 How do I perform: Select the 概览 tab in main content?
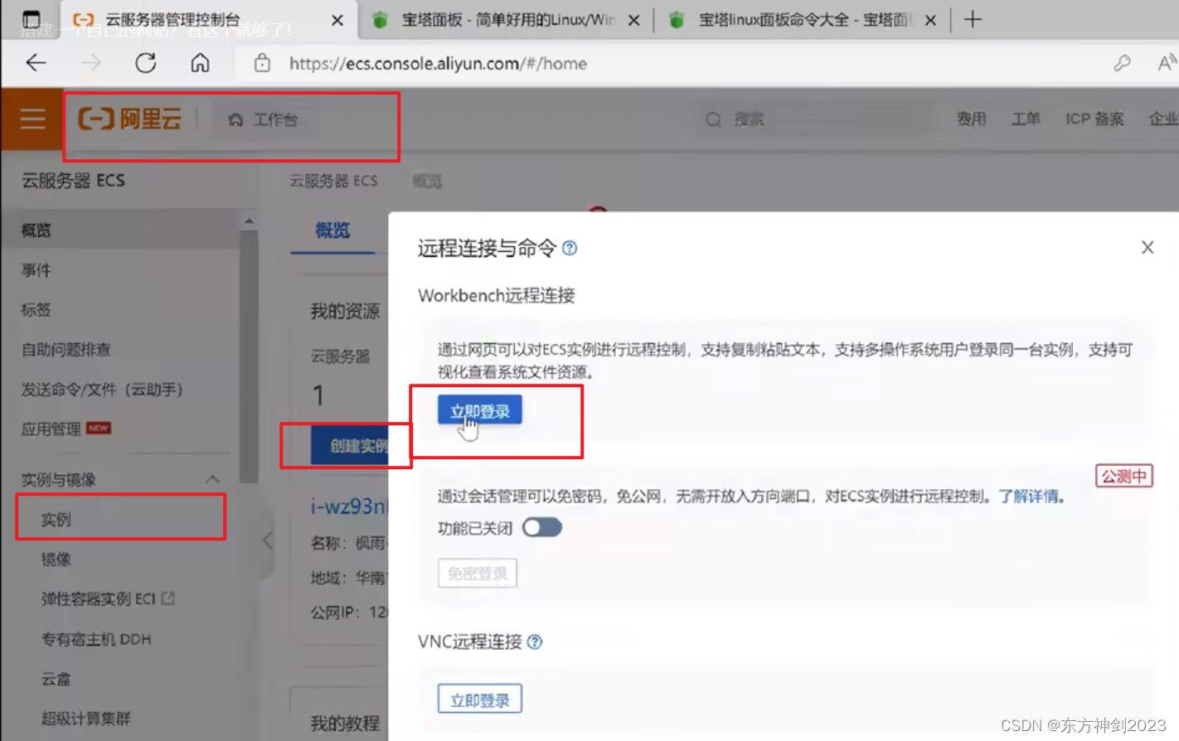pos(332,230)
